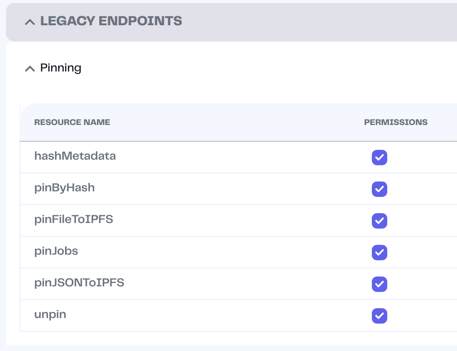Uncheck the hashMetadata permission checkbox

point(379,158)
